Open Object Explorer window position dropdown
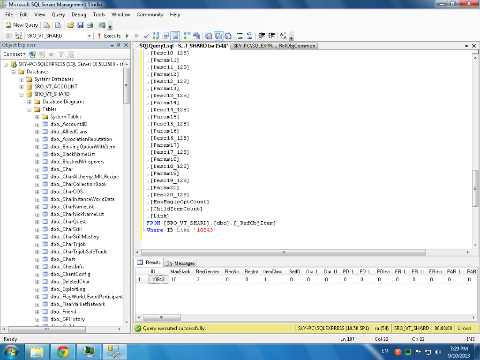Image resolution: width=480 pixels, height=360 pixels. pos(112,45)
